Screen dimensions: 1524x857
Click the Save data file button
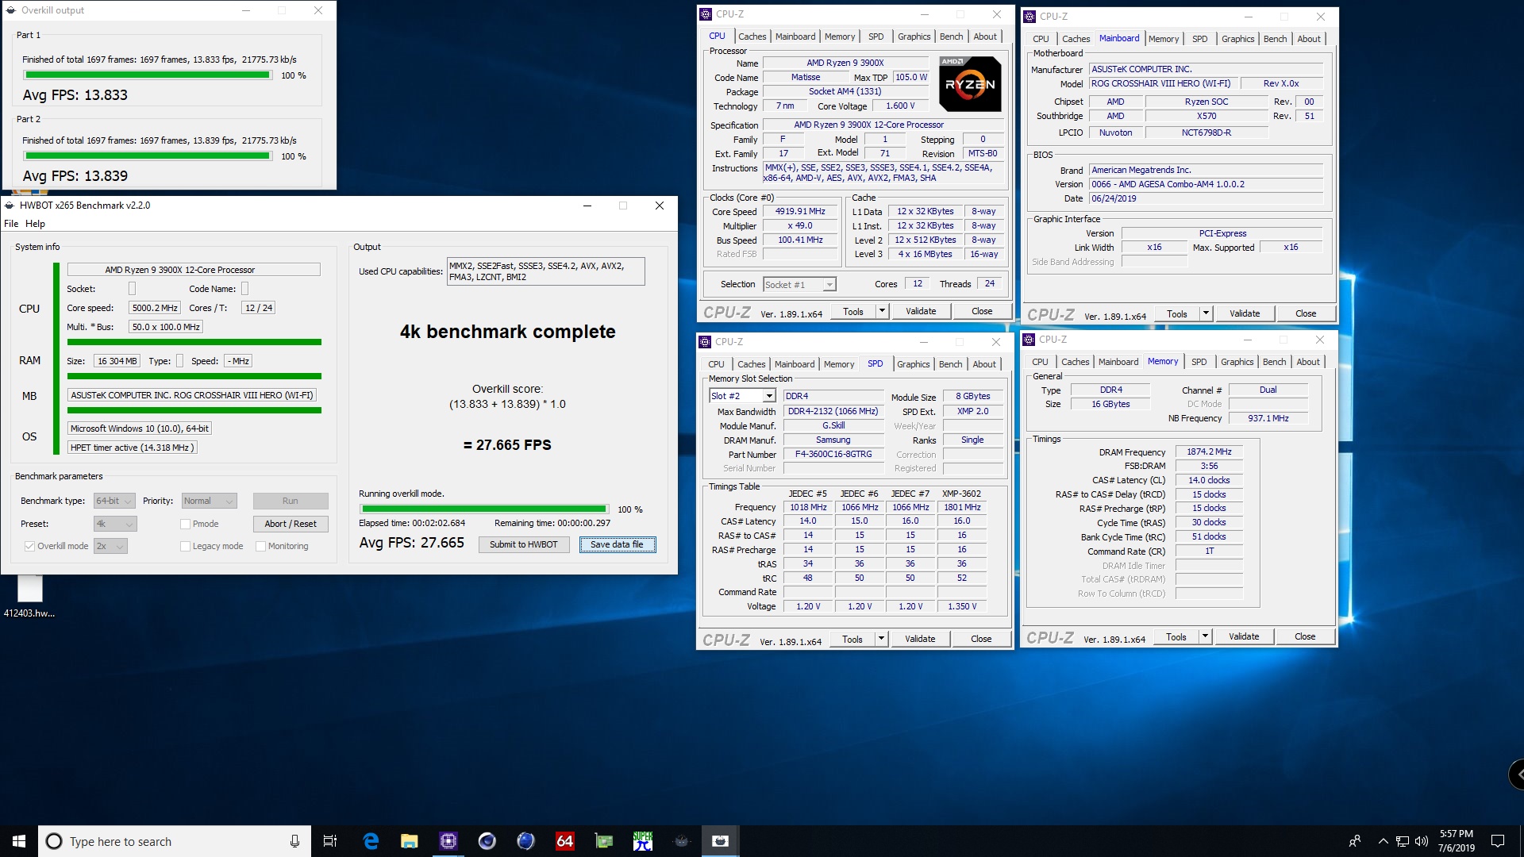[617, 544]
